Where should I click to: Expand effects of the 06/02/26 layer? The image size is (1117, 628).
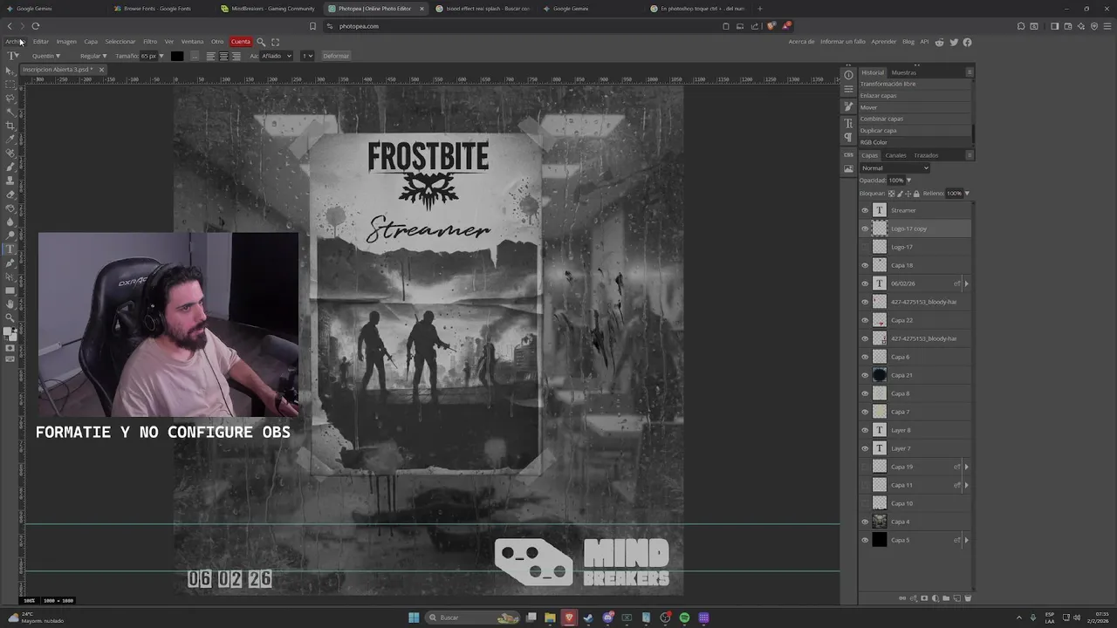tap(966, 283)
